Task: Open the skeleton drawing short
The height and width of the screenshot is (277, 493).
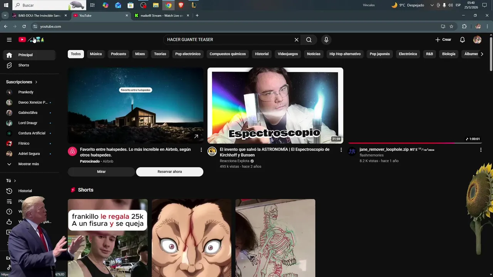Action: click(275, 238)
